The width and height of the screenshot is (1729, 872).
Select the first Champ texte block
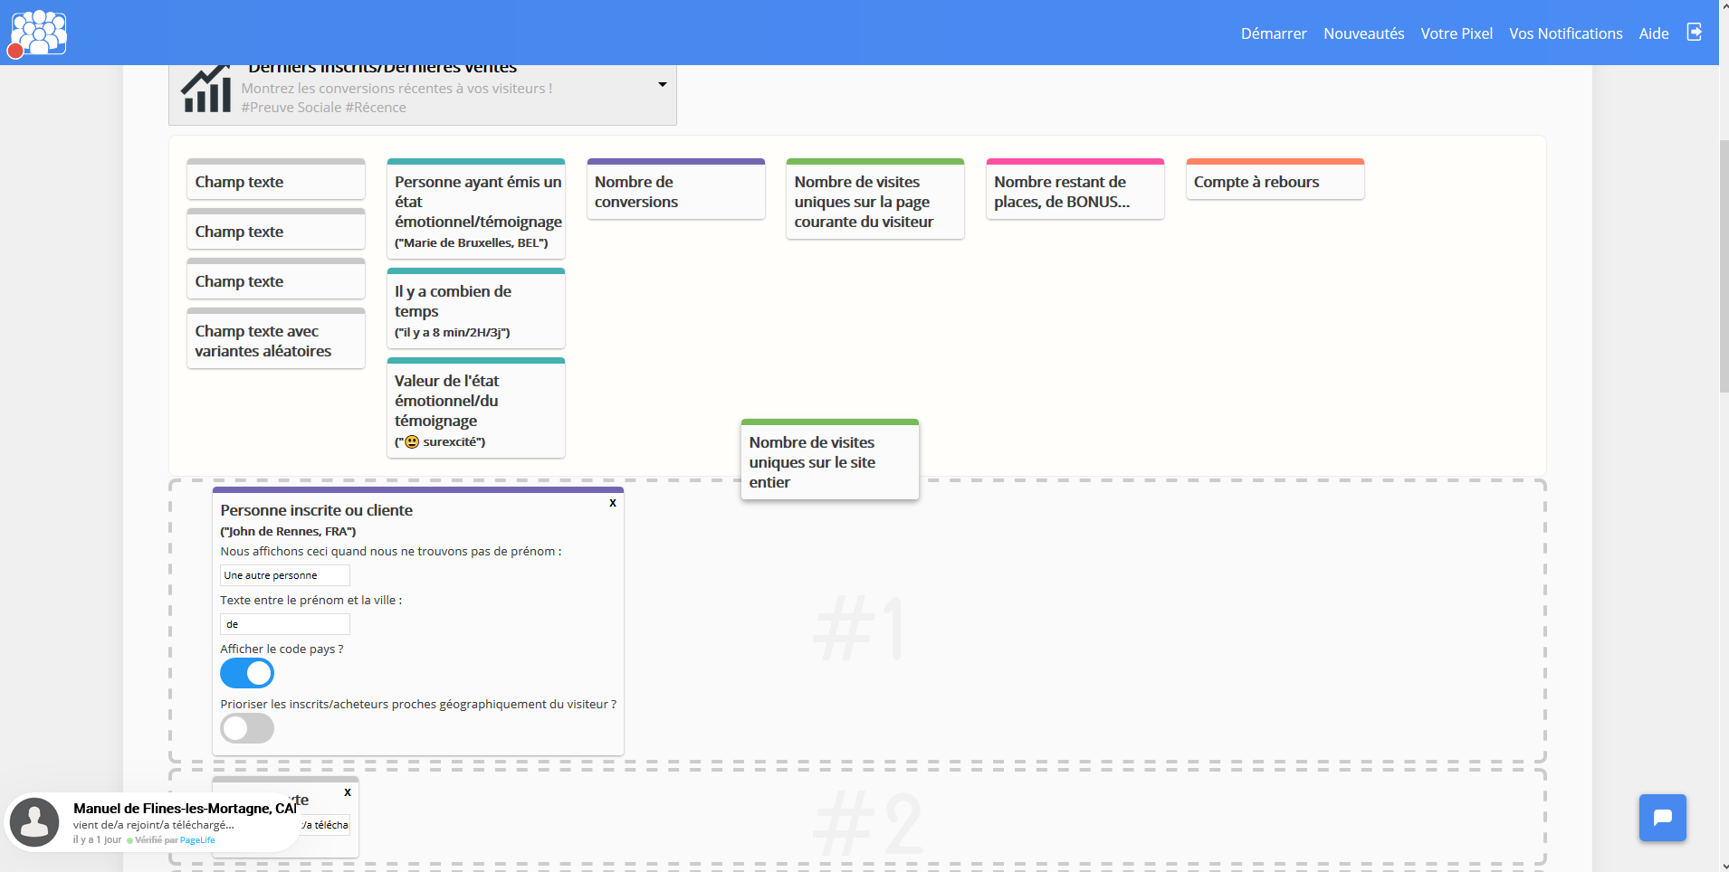pyautogui.click(x=276, y=179)
